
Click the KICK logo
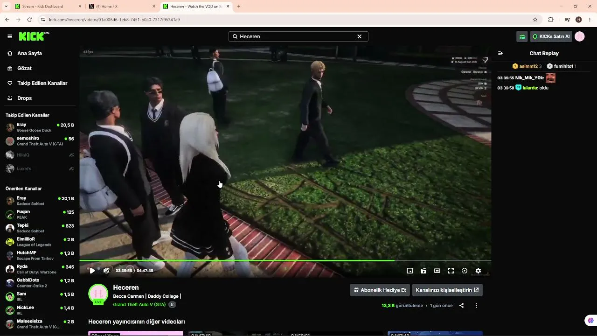[x=34, y=36]
